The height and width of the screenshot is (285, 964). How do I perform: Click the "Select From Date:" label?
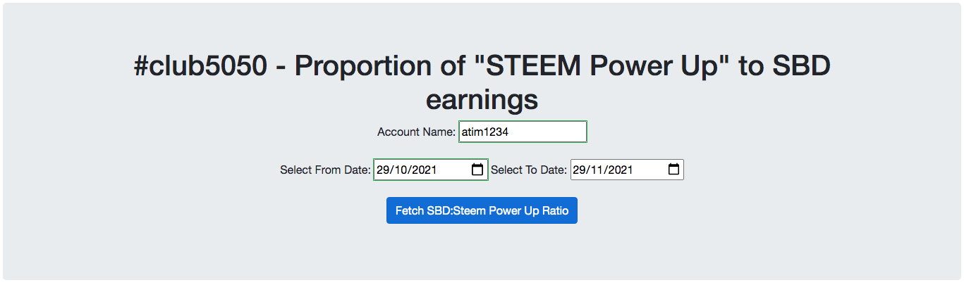325,170
